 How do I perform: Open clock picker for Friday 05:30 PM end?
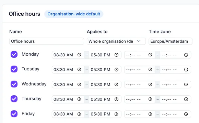coord(116,114)
